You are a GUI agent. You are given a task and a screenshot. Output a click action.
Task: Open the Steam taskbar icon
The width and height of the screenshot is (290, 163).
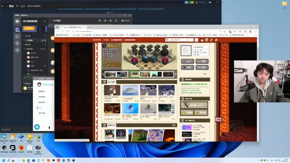(x=69, y=160)
